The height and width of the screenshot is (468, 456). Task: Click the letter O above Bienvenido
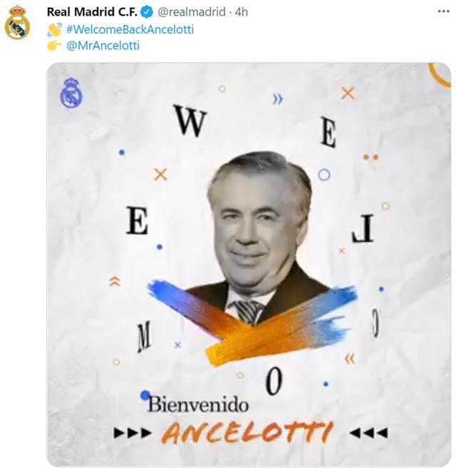(x=274, y=381)
